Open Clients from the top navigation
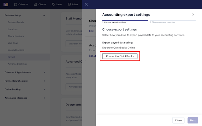The width and height of the screenshot is (202, 126). click(40, 4)
